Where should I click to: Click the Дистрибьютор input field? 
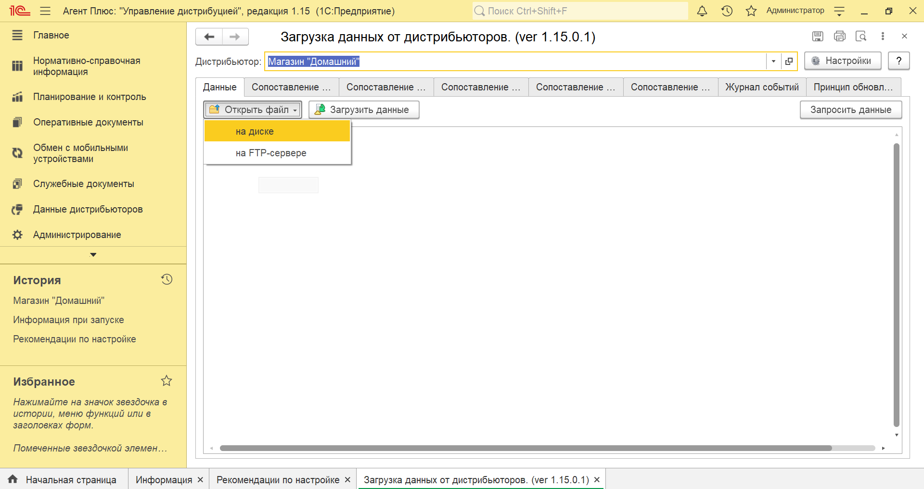[x=515, y=62]
